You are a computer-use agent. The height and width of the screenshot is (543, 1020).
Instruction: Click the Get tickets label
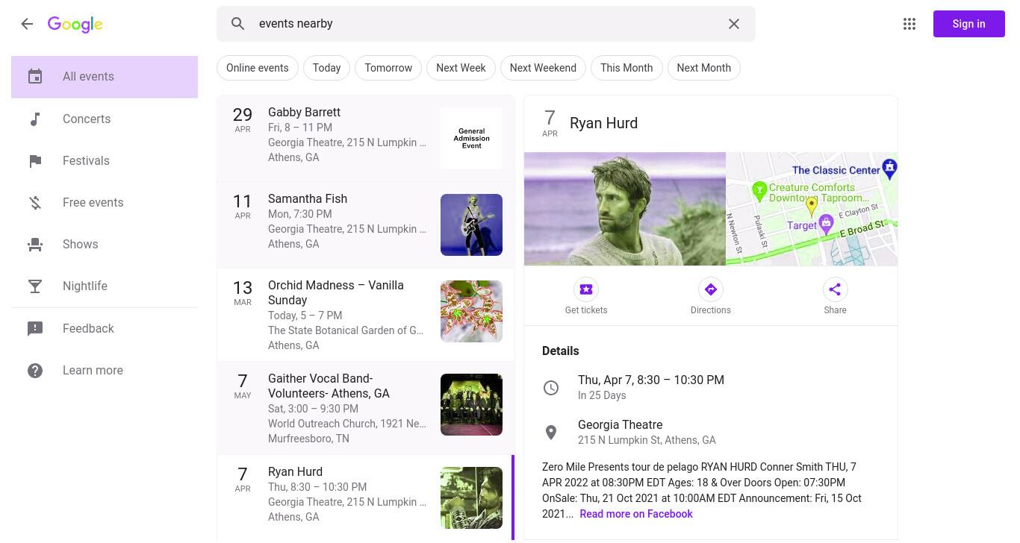[x=586, y=310]
